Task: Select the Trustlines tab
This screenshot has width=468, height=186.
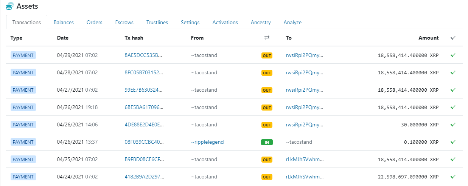Action: pos(157,22)
